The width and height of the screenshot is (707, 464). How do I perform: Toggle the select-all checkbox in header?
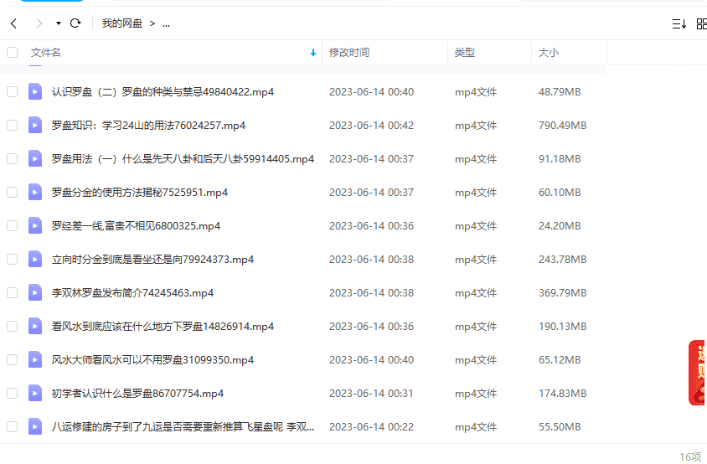(12, 53)
